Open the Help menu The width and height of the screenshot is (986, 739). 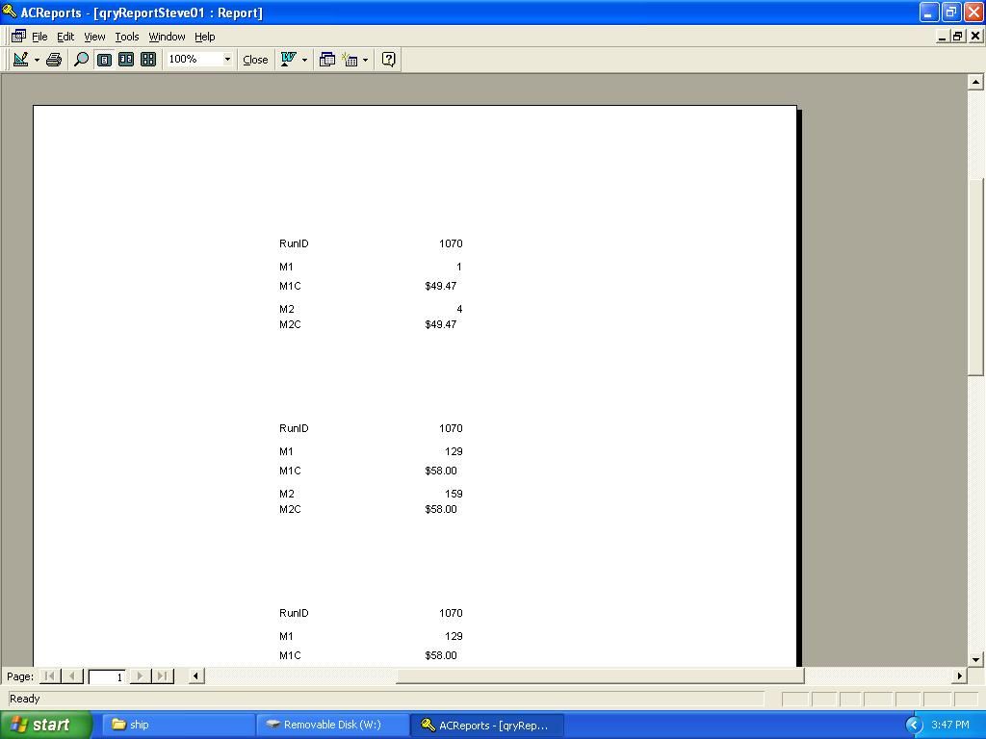click(x=204, y=37)
